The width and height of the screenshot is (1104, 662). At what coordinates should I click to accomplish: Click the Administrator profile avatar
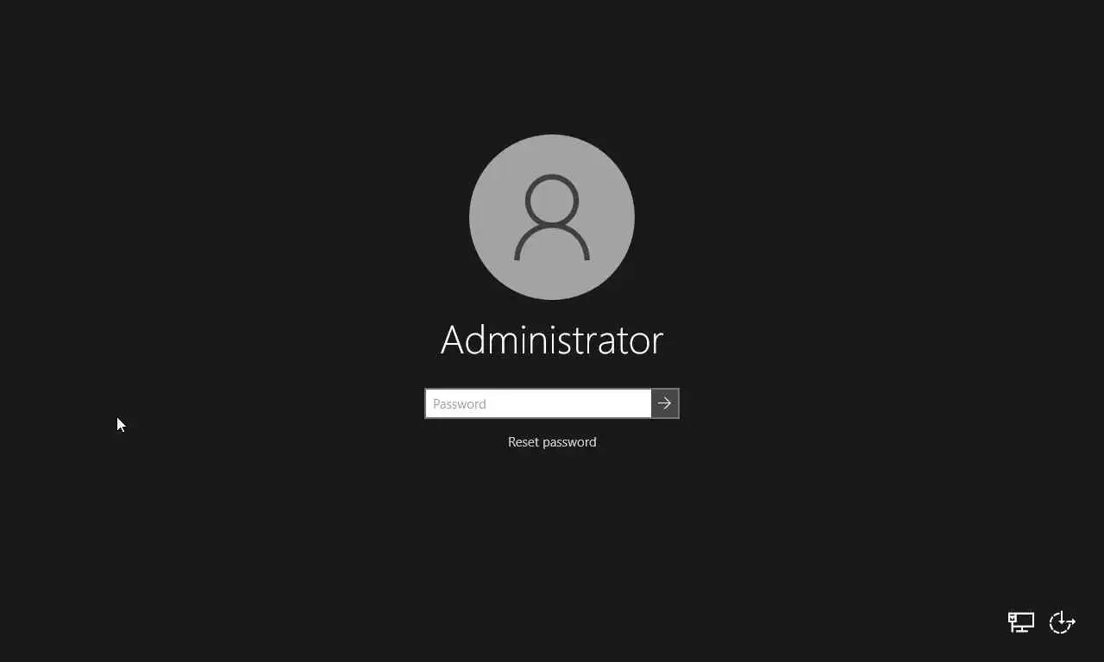coord(552,217)
